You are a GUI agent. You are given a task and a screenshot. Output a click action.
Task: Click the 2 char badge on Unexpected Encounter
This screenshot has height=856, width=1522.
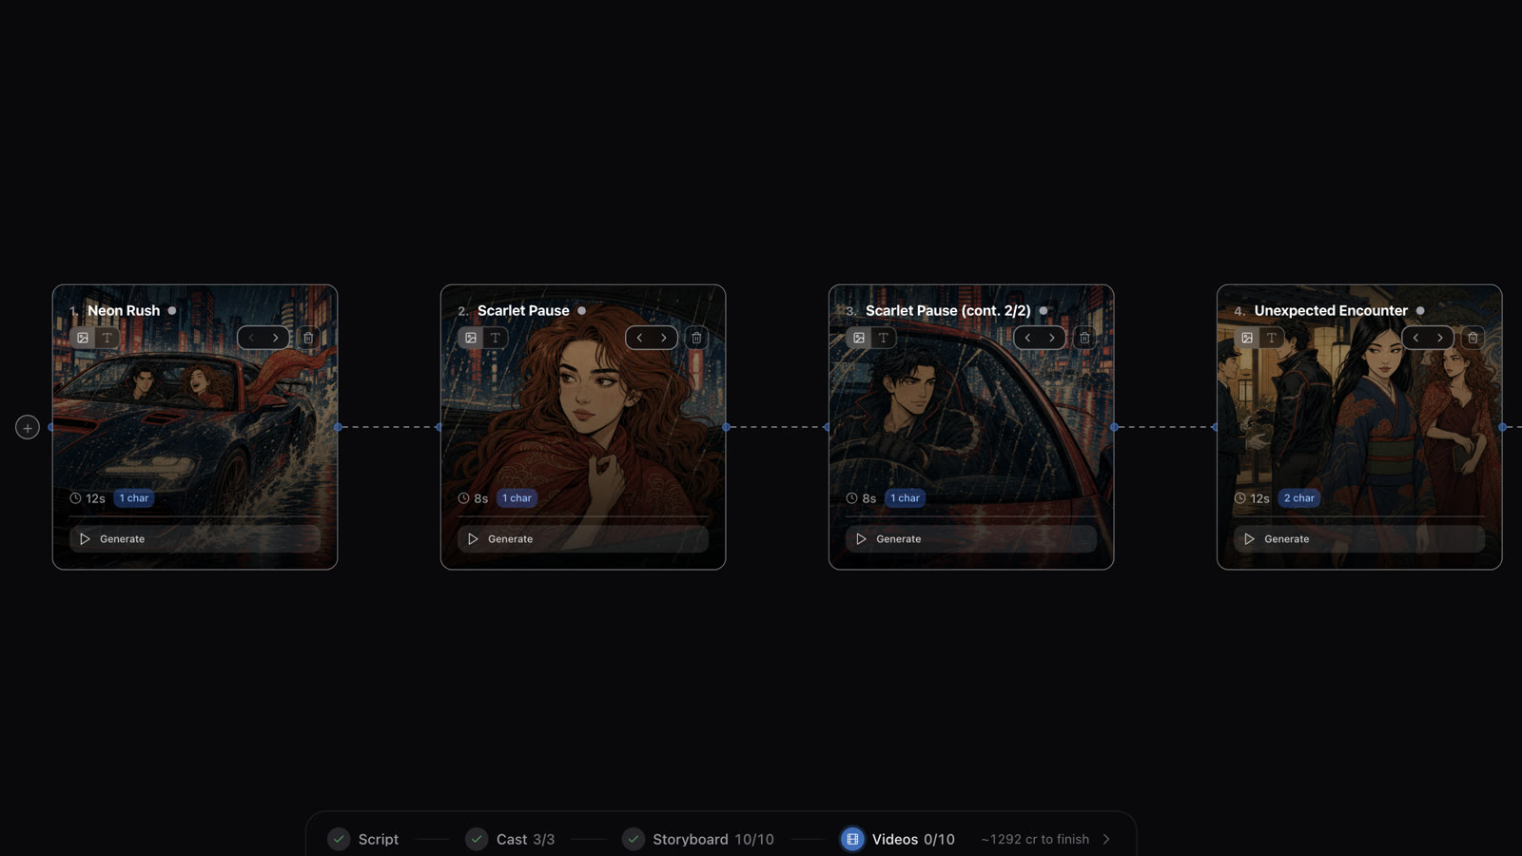[1298, 498]
